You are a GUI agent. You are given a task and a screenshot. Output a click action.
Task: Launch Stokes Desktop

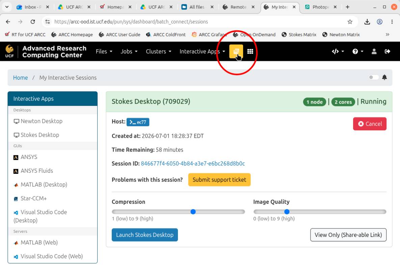pyautogui.click(x=145, y=235)
